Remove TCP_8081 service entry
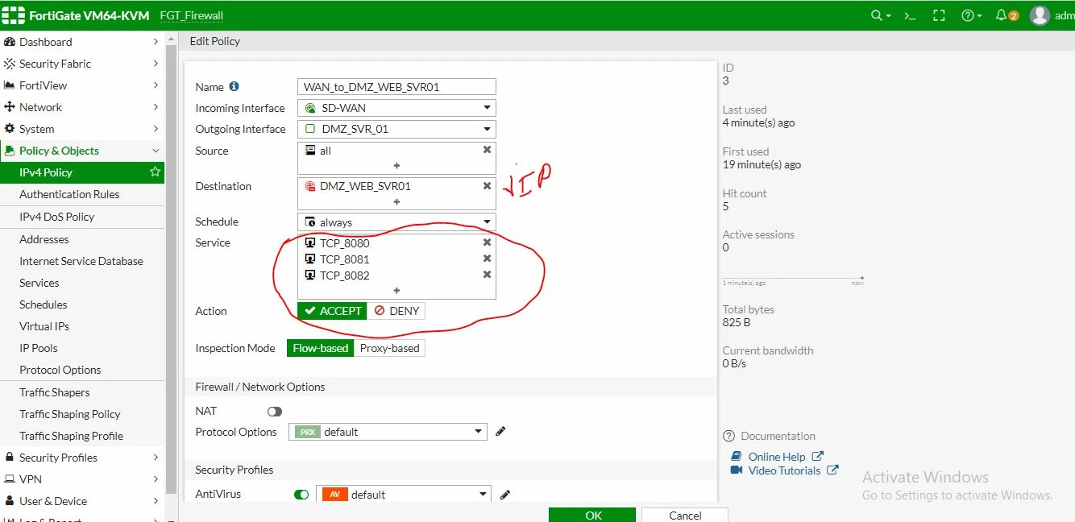 point(487,259)
